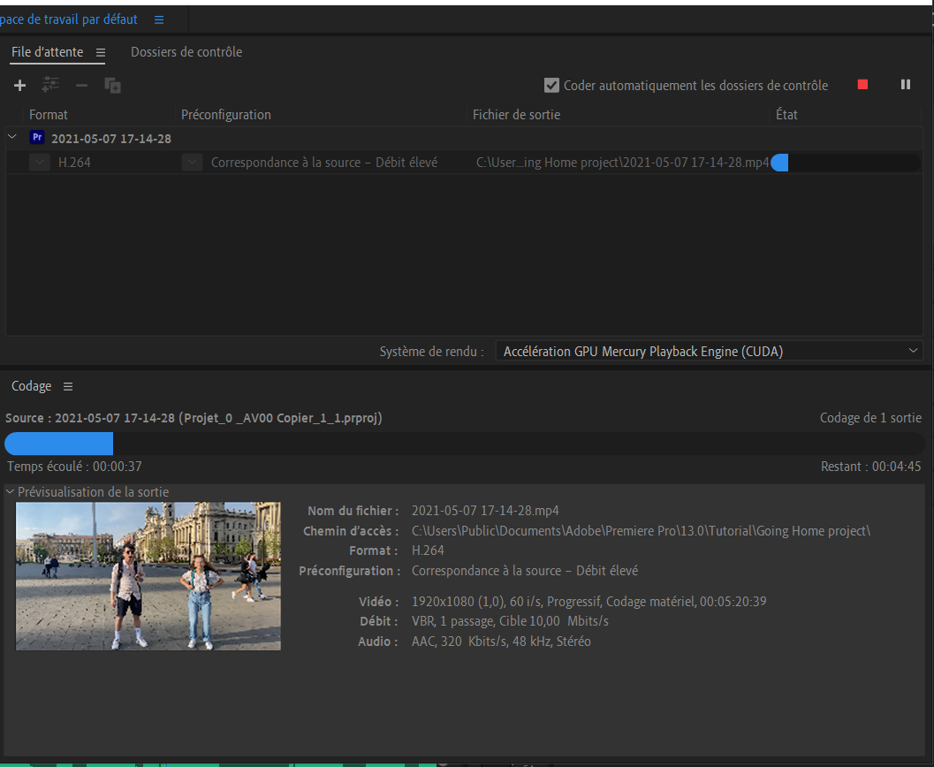Click the preset value in preview details
This screenshot has height=767, width=934.
(525, 571)
